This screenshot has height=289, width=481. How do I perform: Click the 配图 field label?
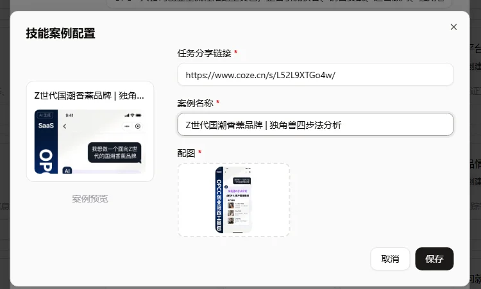186,153
